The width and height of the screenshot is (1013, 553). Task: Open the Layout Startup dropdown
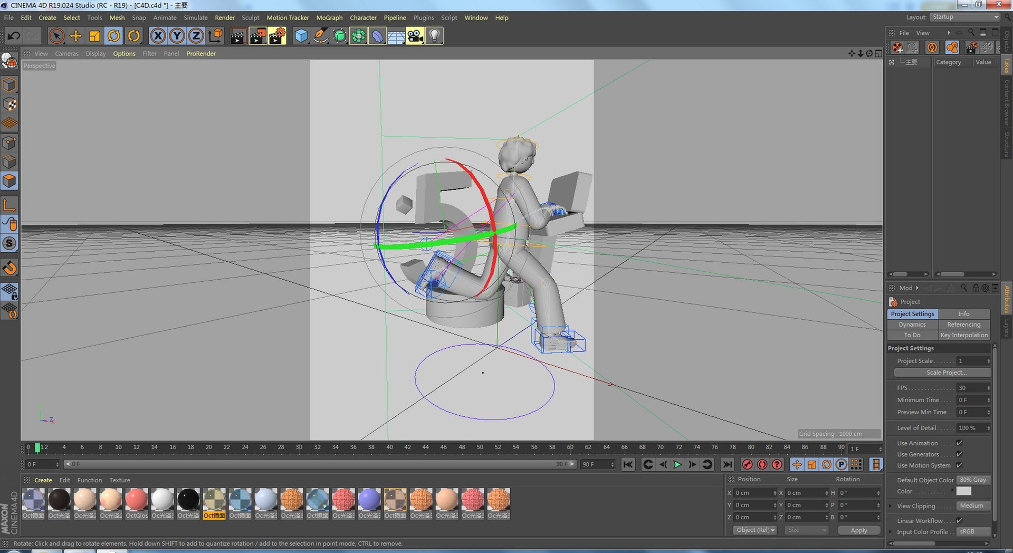point(964,17)
